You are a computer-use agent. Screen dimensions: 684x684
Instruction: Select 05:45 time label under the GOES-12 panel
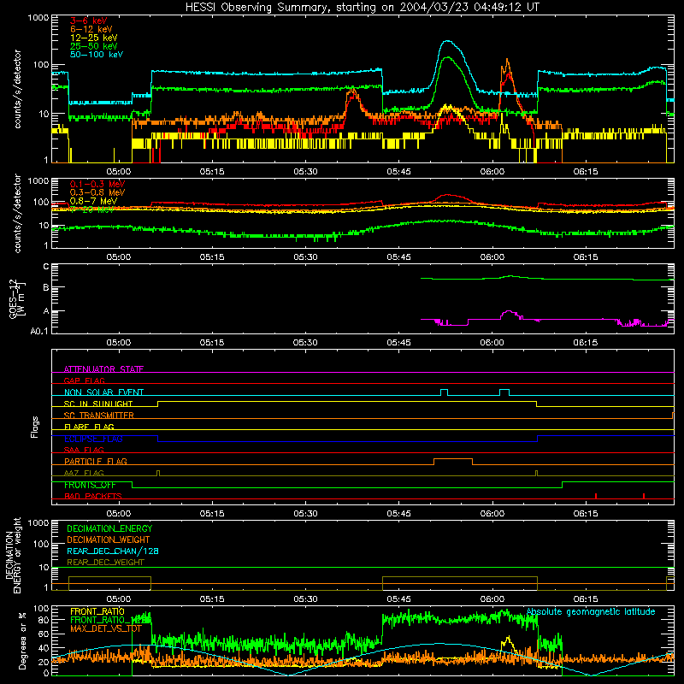(x=398, y=343)
